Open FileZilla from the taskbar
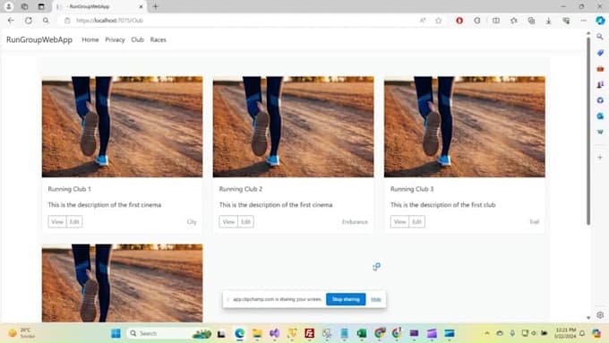Image resolution: width=609 pixels, height=343 pixels. [309, 333]
